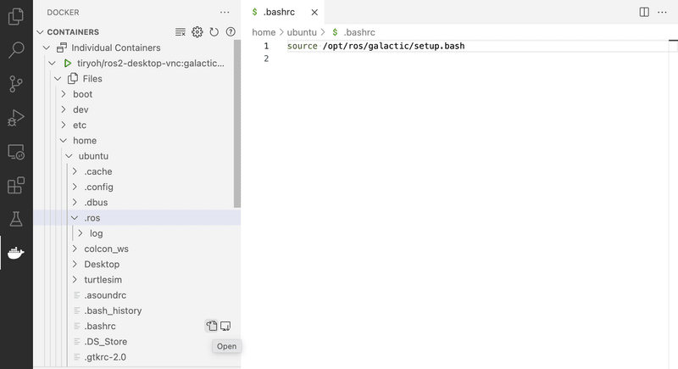
Task: Open the Source Control view icon
Action: pos(16,84)
